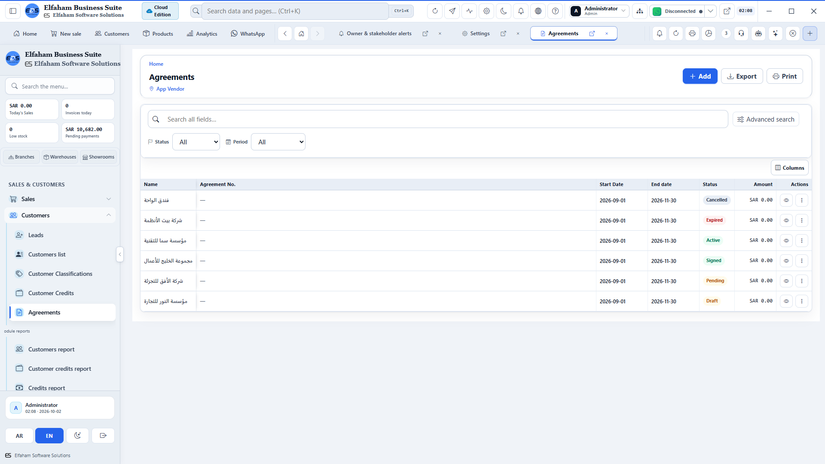825x464 pixels.
Task: Click the AI sparkle assistant icon
Action: pos(775,34)
